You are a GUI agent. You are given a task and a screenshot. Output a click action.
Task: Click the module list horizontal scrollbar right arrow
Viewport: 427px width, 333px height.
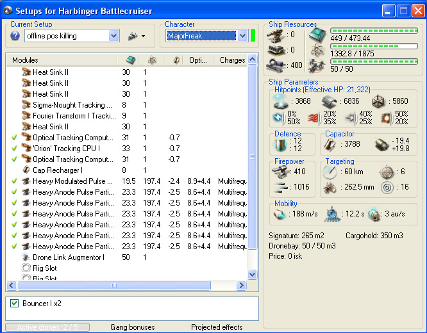[x=242, y=286]
